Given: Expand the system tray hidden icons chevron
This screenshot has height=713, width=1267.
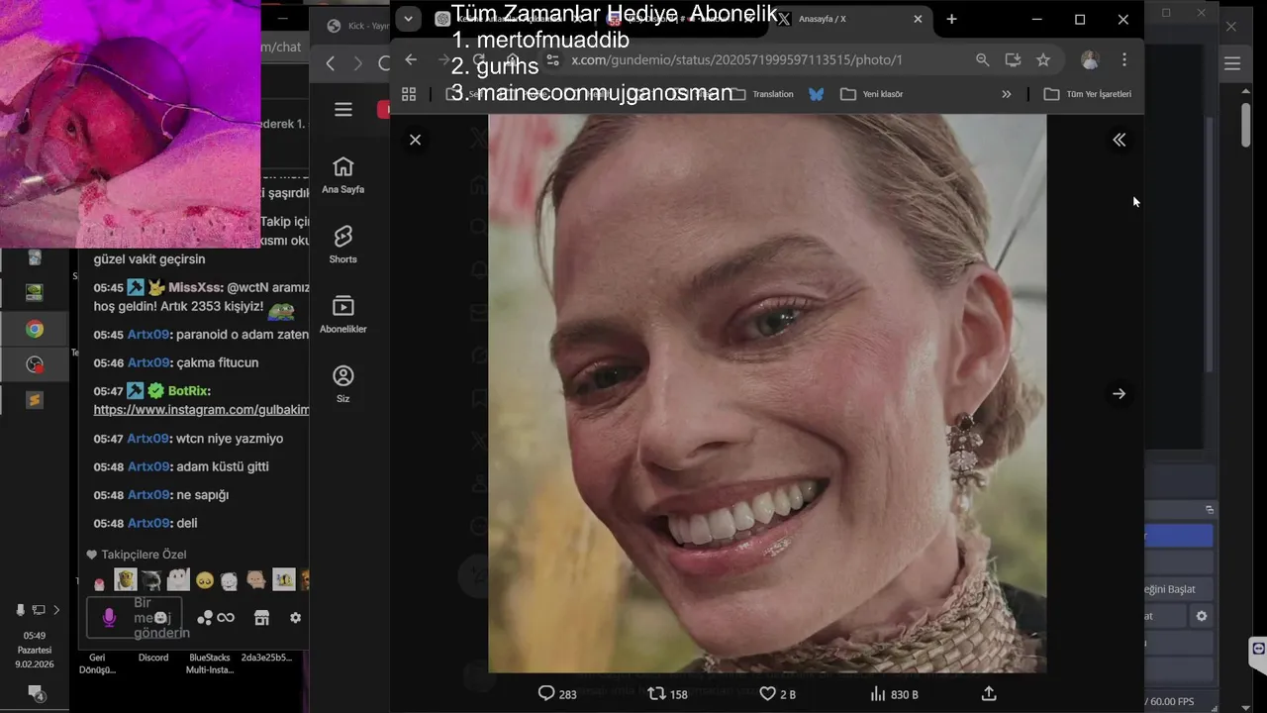Looking at the screenshot, I should click(x=56, y=610).
